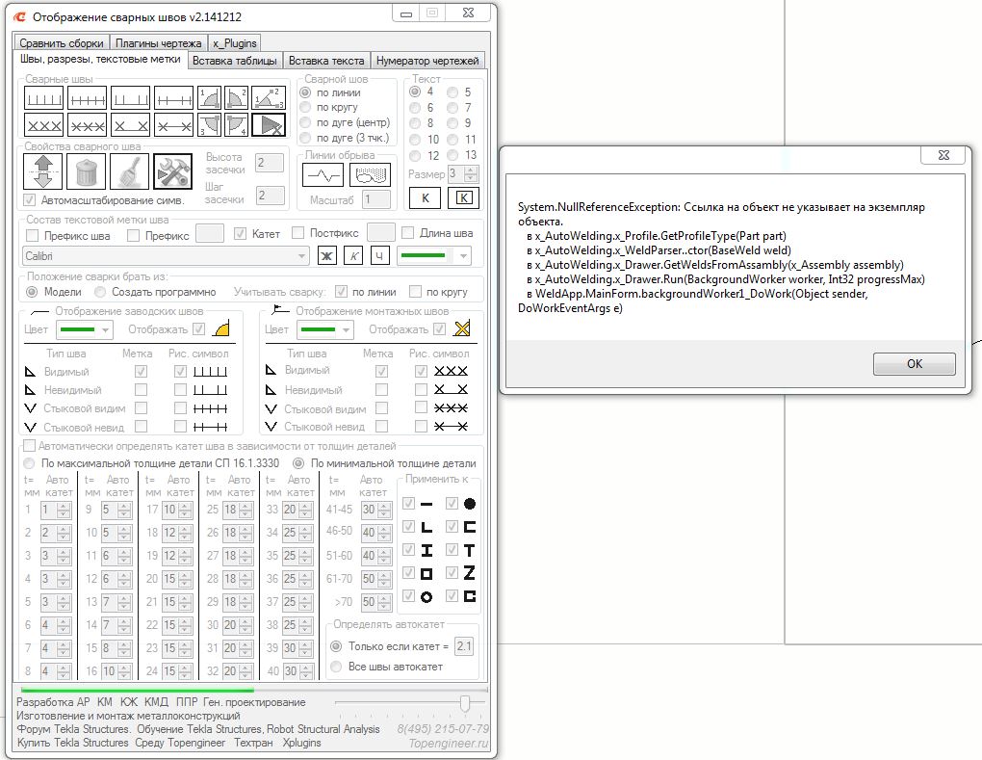Click the up-down arrows flip weld icon
The width and height of the screenshot is (982, 760).
[x=44, y=172]
